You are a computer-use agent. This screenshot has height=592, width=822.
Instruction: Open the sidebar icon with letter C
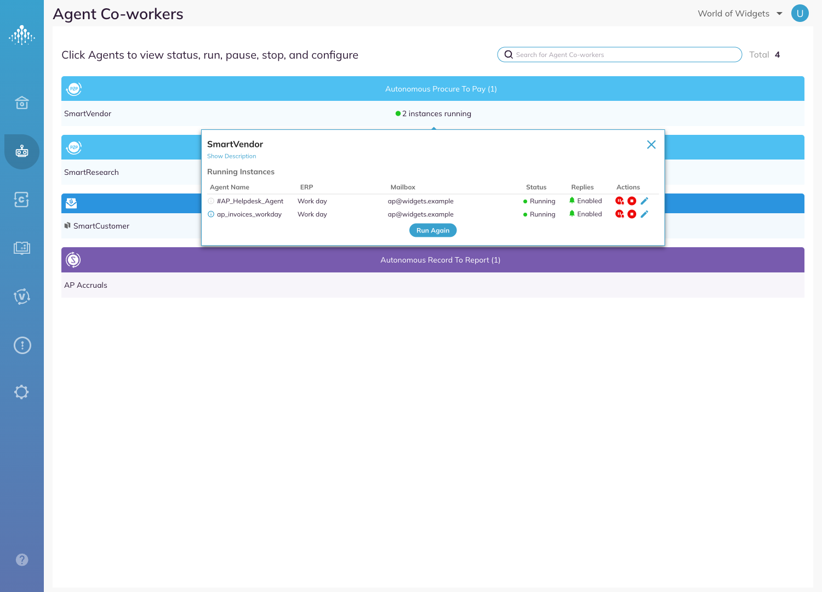(21, 200)
